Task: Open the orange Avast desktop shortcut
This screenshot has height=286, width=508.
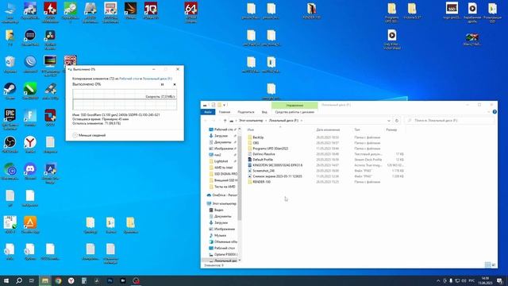Action: click(30, 225)
